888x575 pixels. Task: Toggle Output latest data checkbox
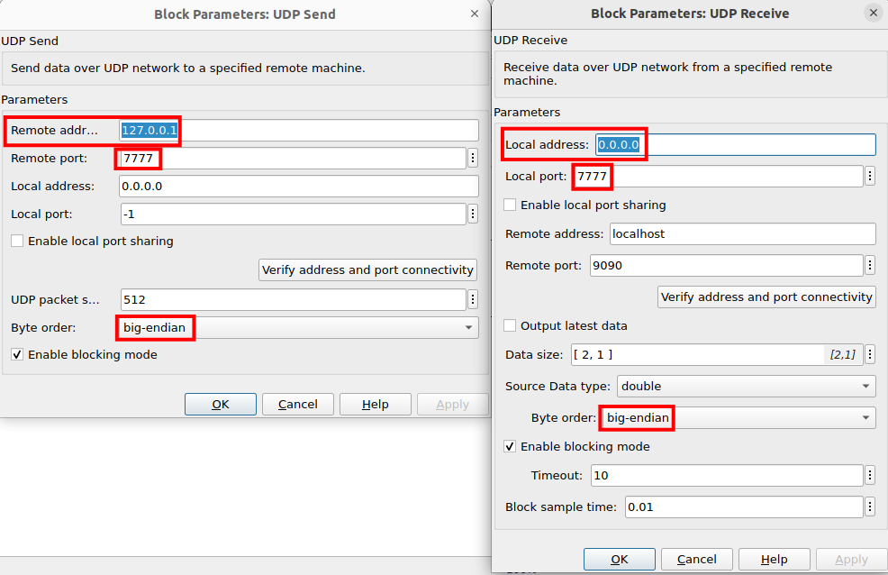pos(511,325)
